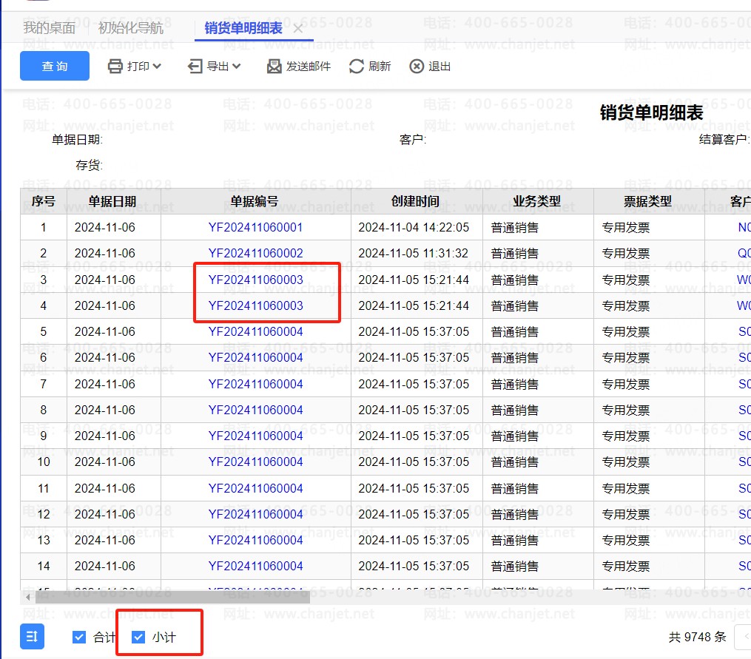Click the 共 9748 条 record count
This screenshot has width=751, height=659.
pos(697,637)
